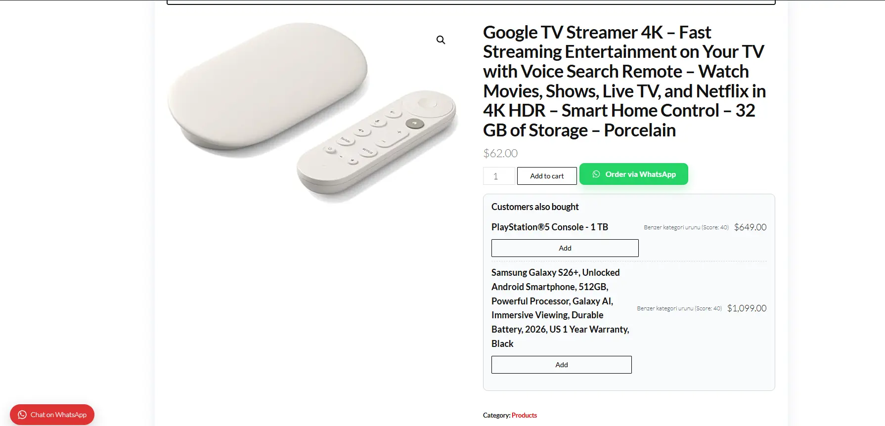Click the WhatsApp icon in the chat bubble
885x426 pixels.
pyautogui.click(x=22, y=415)
